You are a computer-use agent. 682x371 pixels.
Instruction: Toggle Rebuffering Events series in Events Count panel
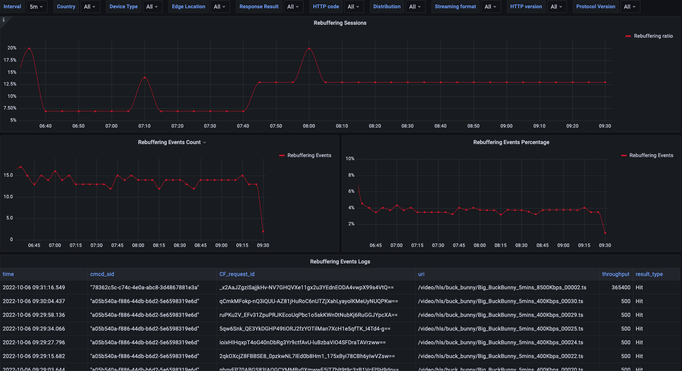(x=309, y=155)
